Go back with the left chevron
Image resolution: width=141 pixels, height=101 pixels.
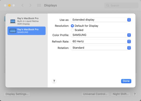pos(23,5)
